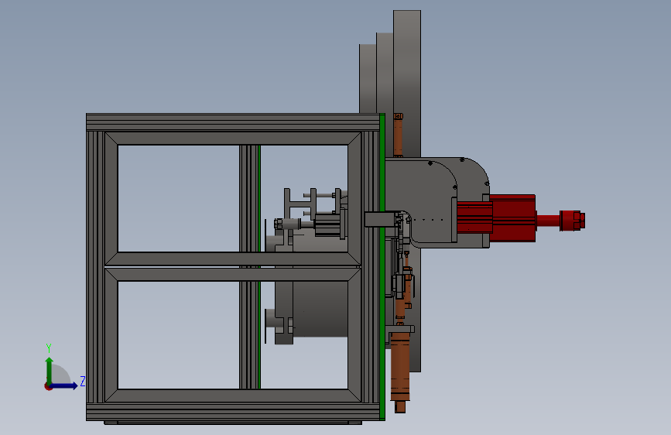This screenshot has height=435, width=671.
Task: Click the red origin ball of the triad
Action: coord(48,386)
